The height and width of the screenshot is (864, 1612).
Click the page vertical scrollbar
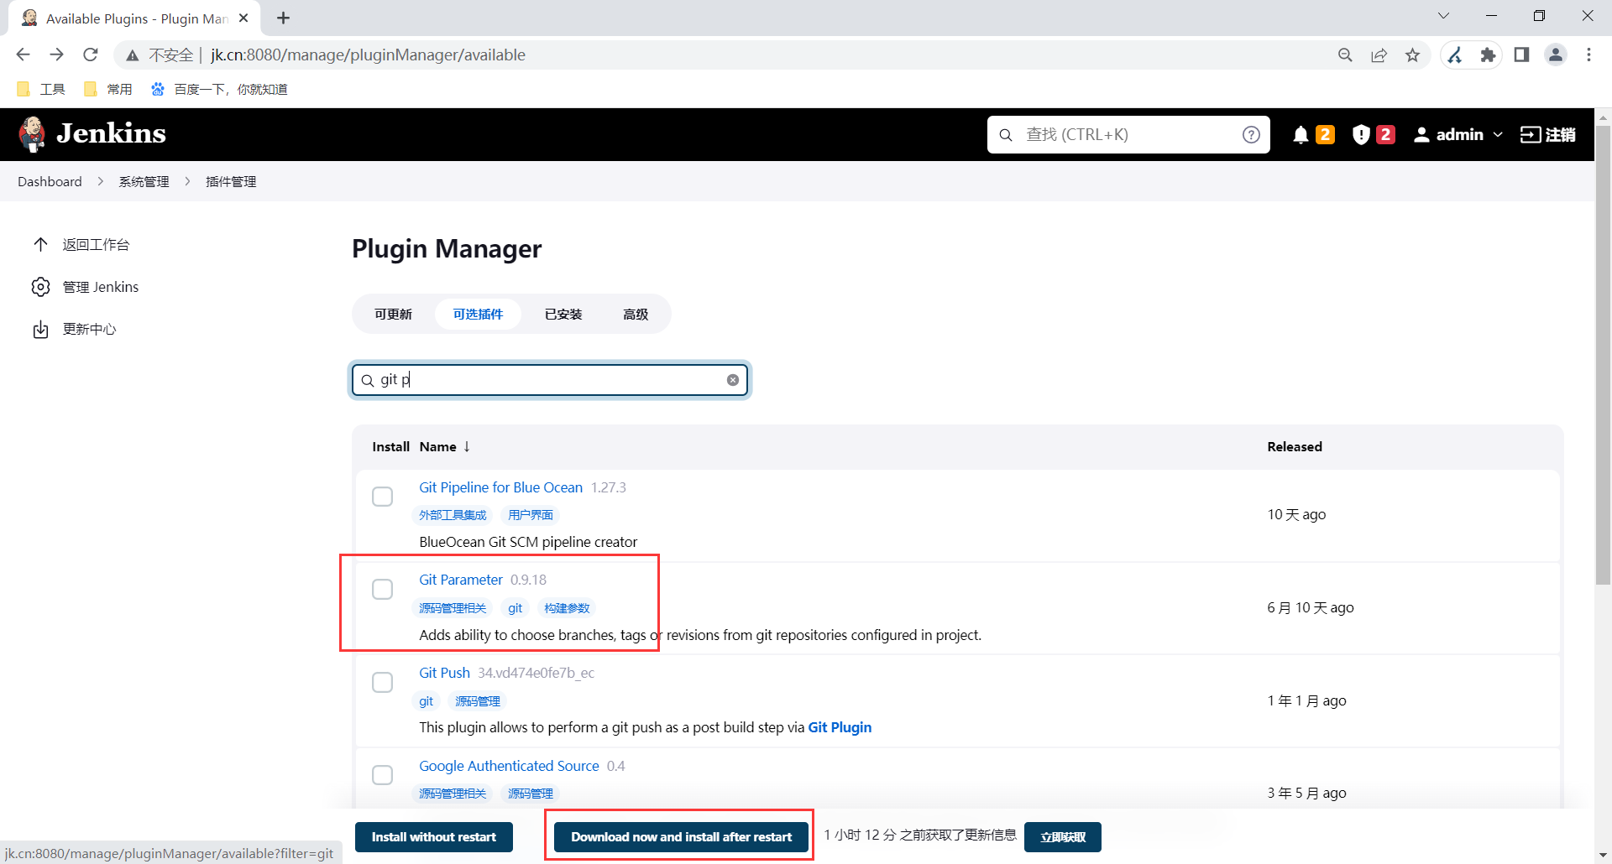(1603, 357)
